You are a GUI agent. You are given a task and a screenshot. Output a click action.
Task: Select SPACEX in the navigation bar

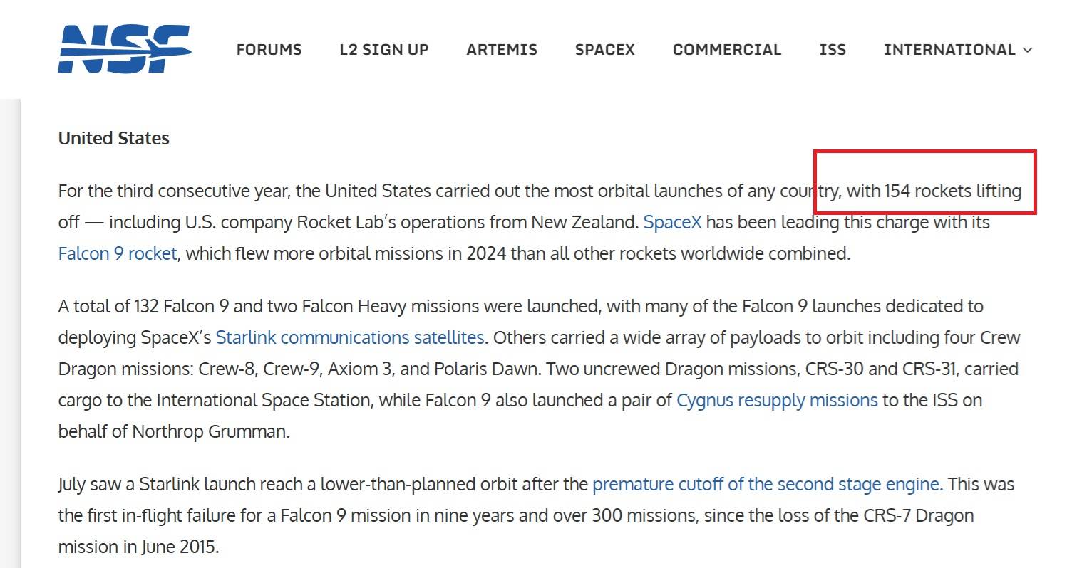click(x=605, y=50)
